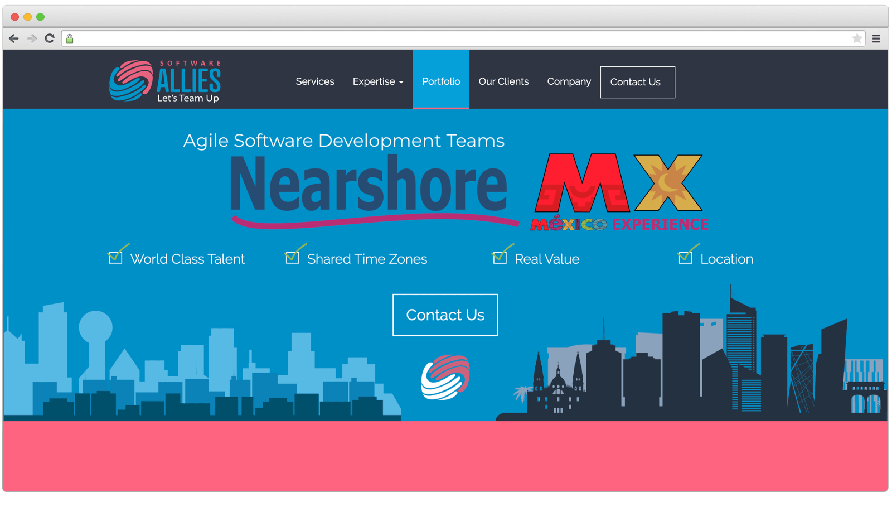Click the Software Allies logo in the header
Screen dimensions: 892x507
click(165, 81)
